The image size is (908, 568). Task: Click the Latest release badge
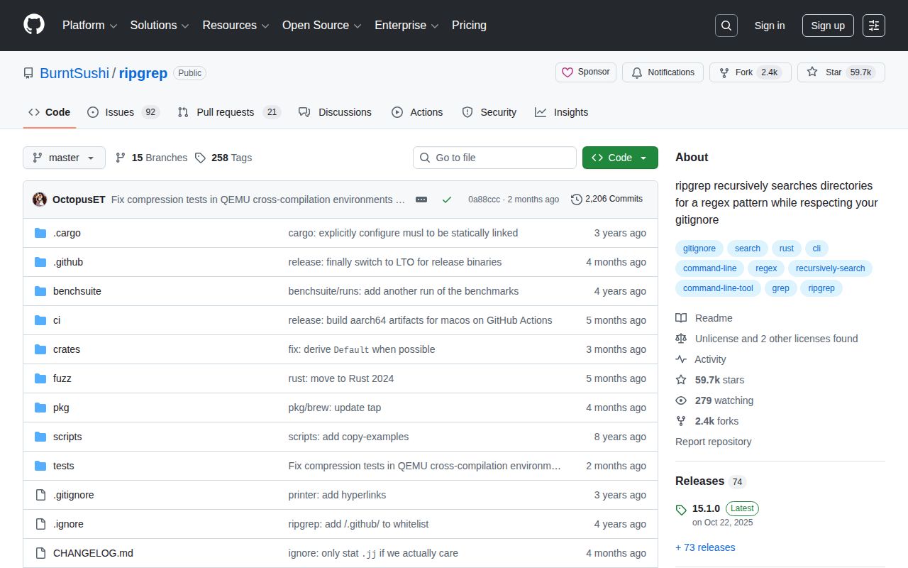coord(742,508)
